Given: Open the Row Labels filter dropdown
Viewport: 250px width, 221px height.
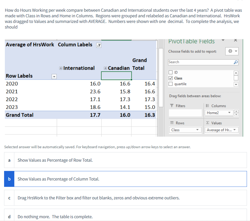Looking at the screenshot, I should 54,77.
